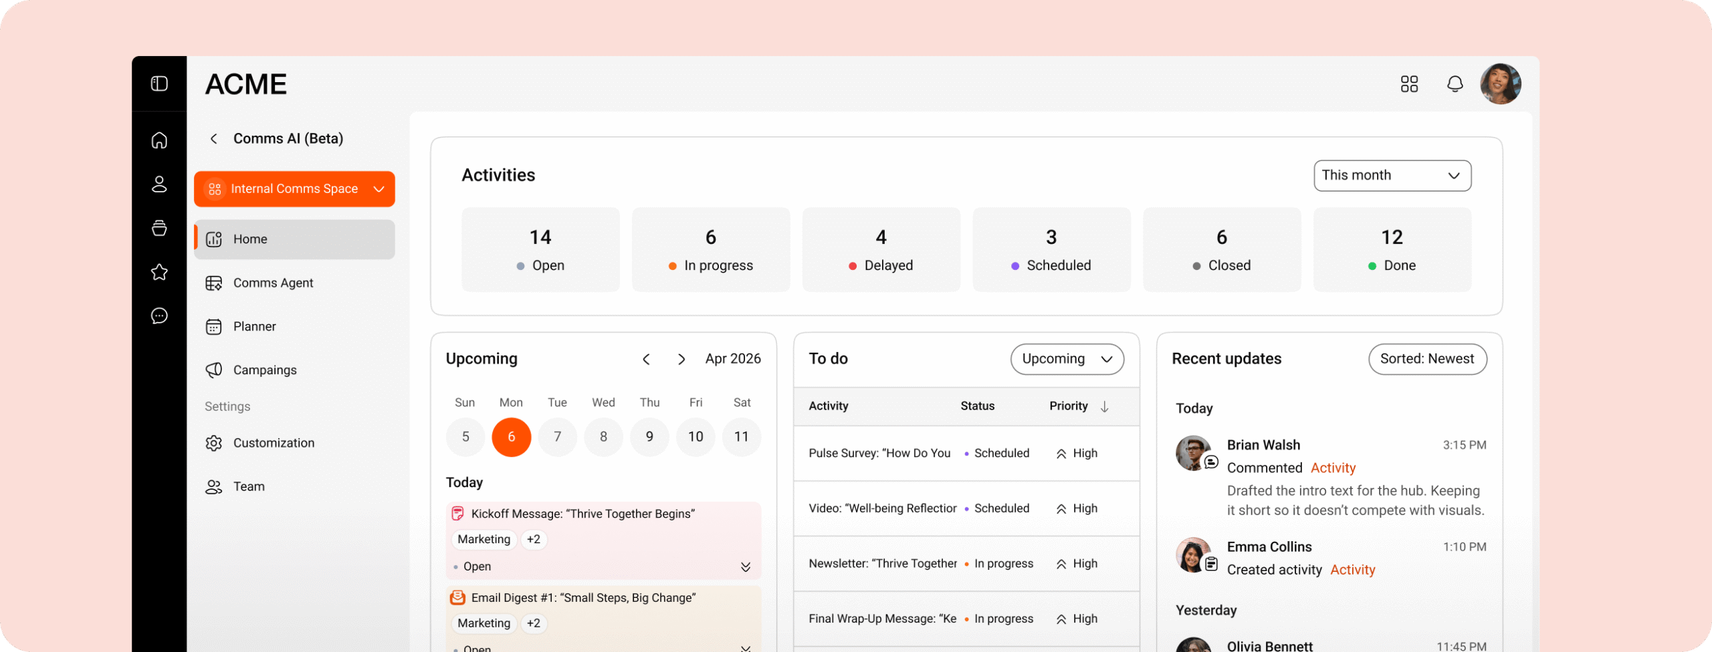
Task: Expand the Kickoff Message activity card
Action: click(745, 567)
